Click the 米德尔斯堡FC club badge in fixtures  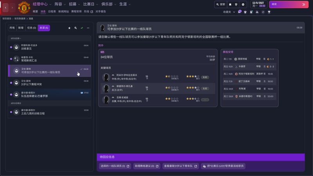click(x=237, y=96)
